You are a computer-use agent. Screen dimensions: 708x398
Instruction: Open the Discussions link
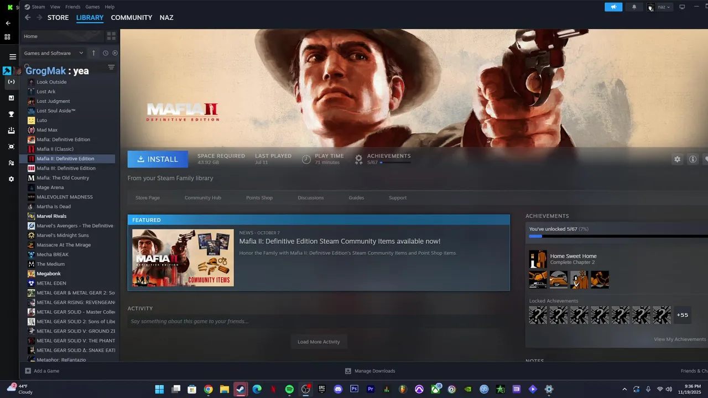311,198
